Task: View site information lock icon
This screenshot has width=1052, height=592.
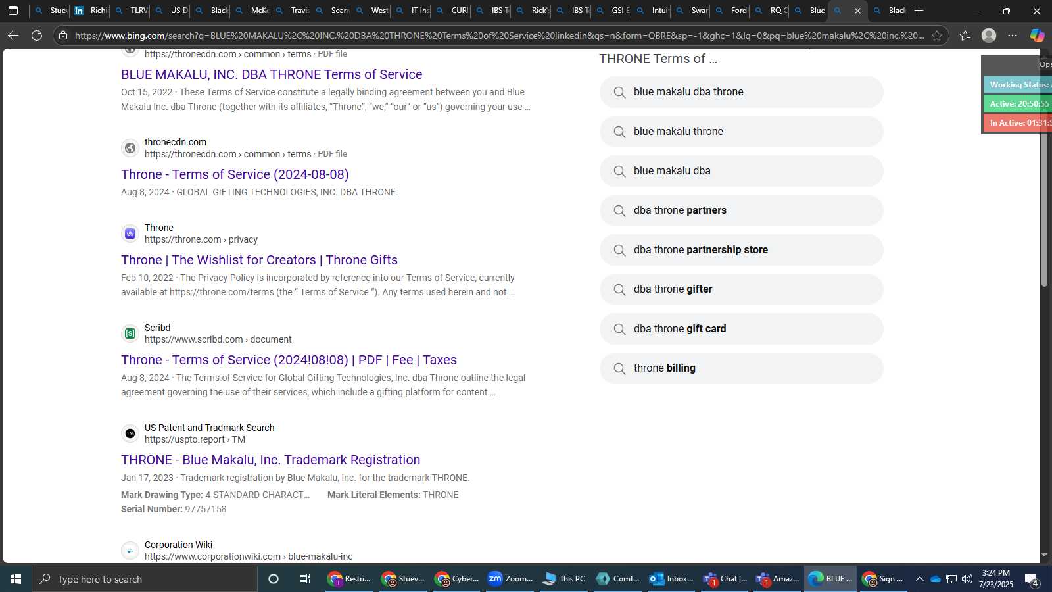Action: 63,36
